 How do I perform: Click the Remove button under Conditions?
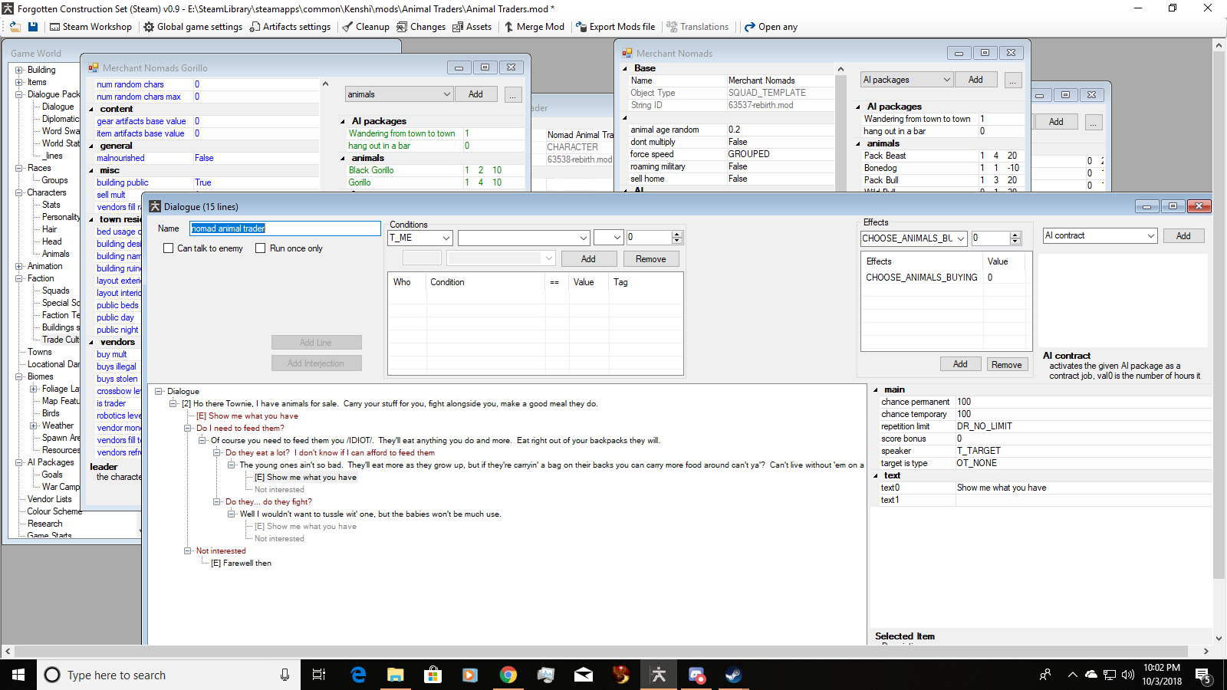[x=651, y=259]
